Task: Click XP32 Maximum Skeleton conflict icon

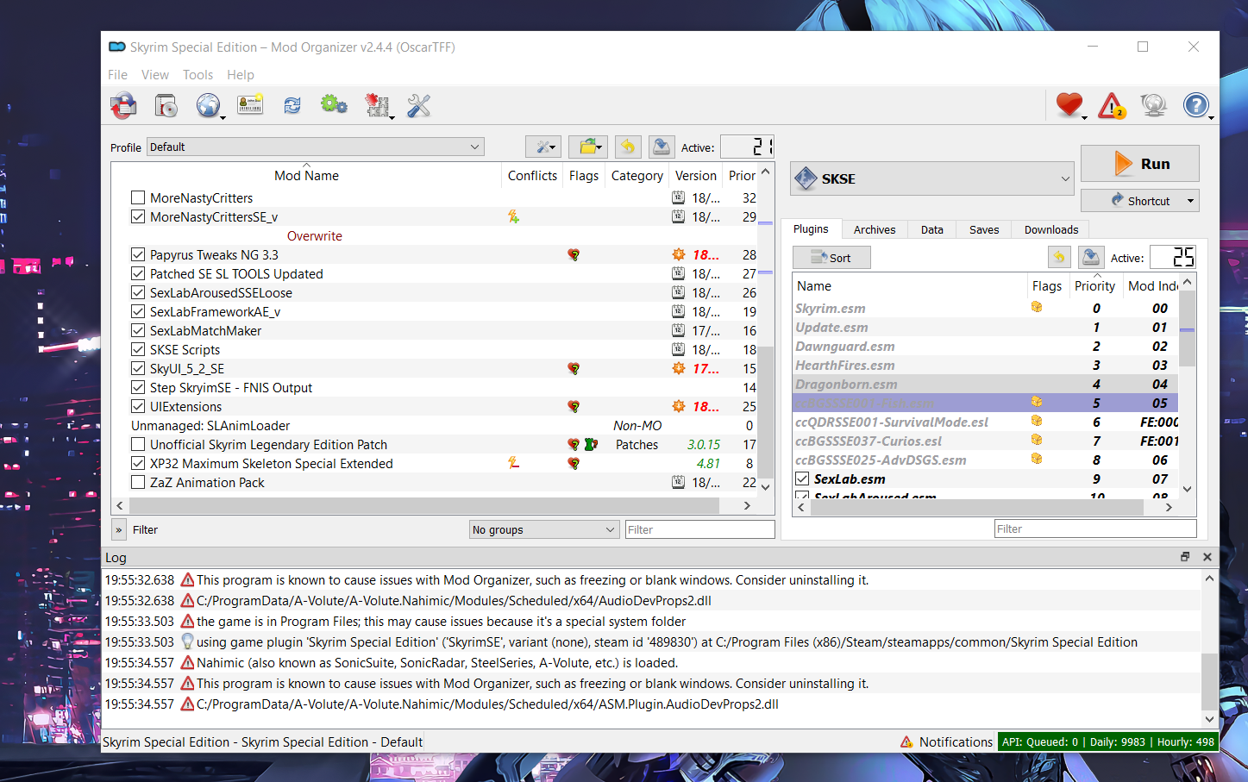Action: pos(513,464)
